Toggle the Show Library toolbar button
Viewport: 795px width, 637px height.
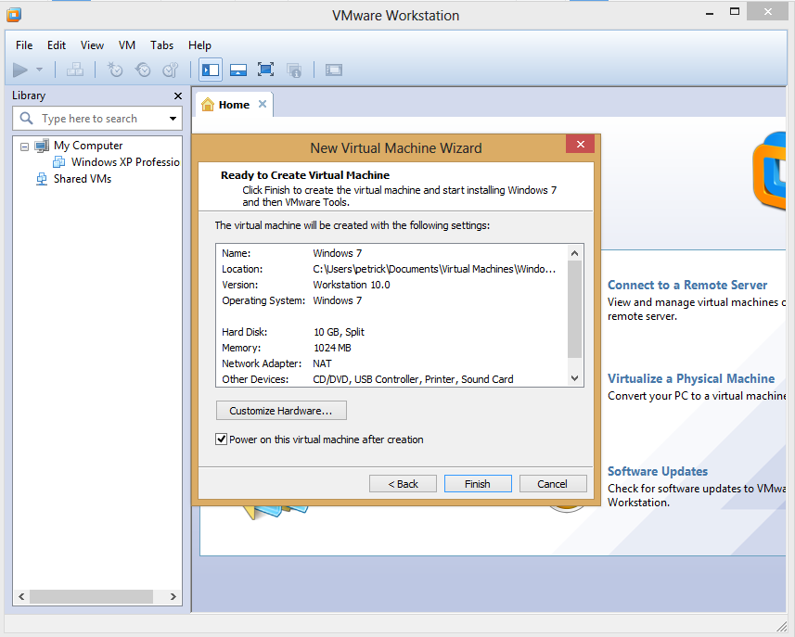tap(211, 70)
